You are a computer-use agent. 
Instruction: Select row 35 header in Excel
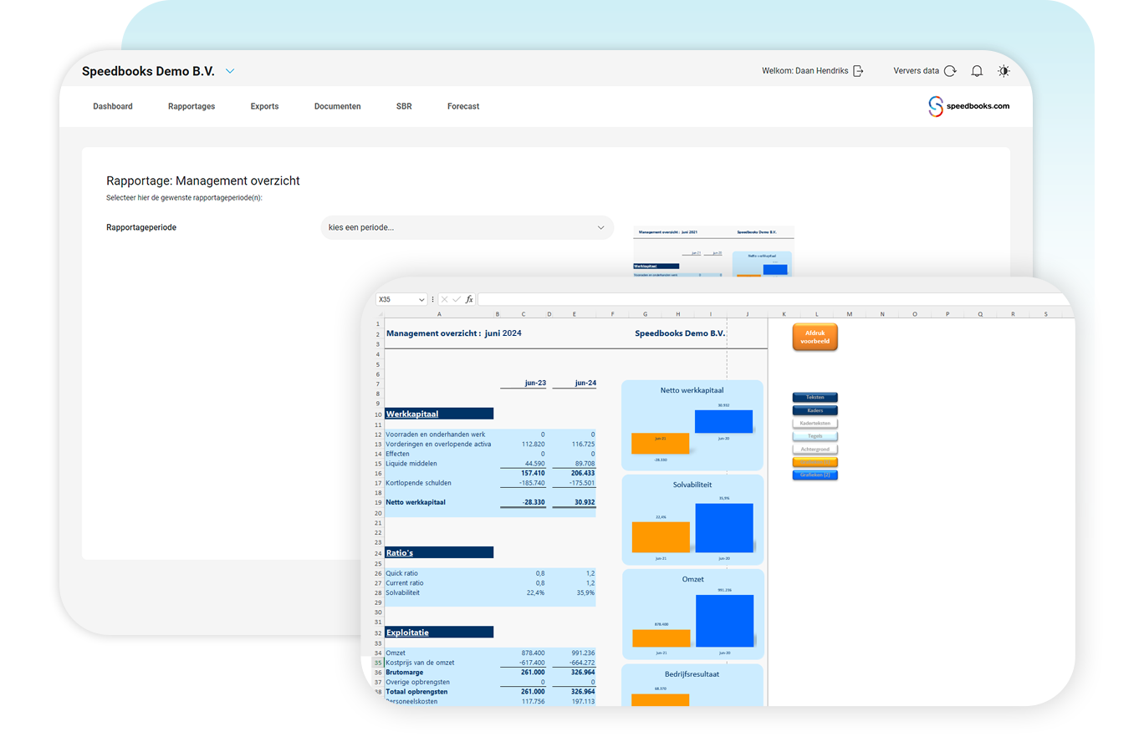tap(377, 663)
